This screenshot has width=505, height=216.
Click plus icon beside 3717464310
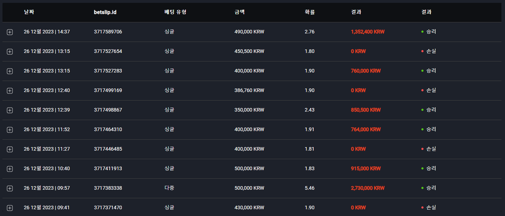10,130
